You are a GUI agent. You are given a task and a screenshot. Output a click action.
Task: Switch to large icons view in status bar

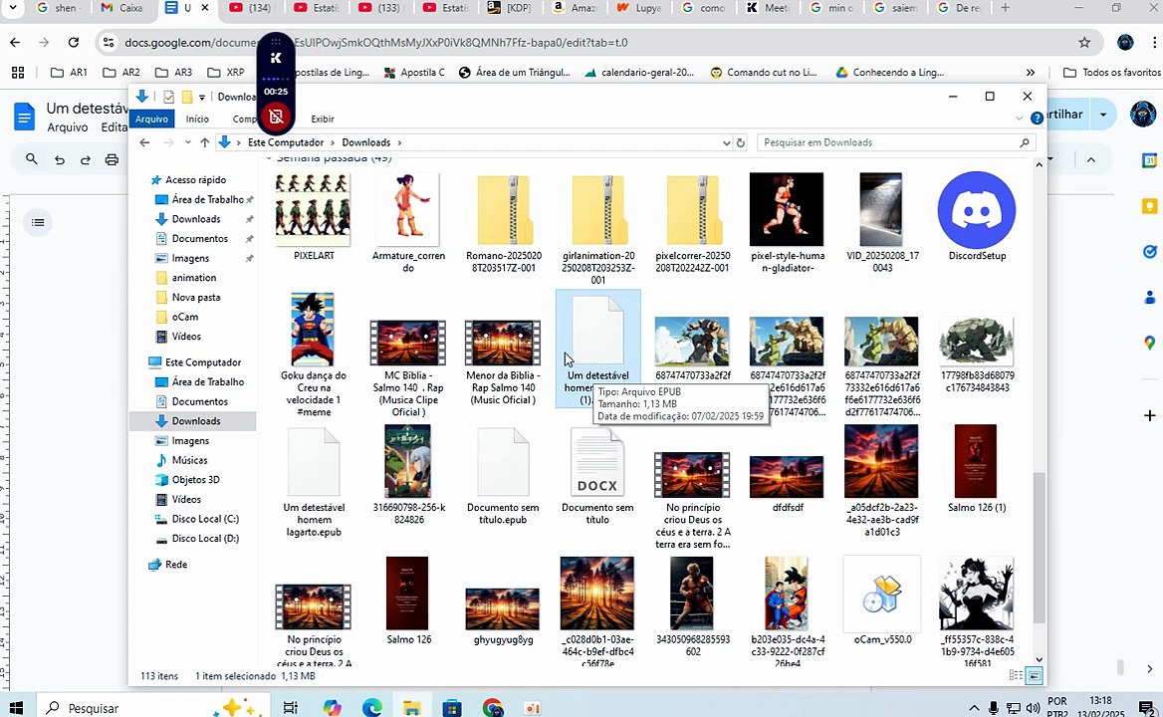click(1034, 675)
